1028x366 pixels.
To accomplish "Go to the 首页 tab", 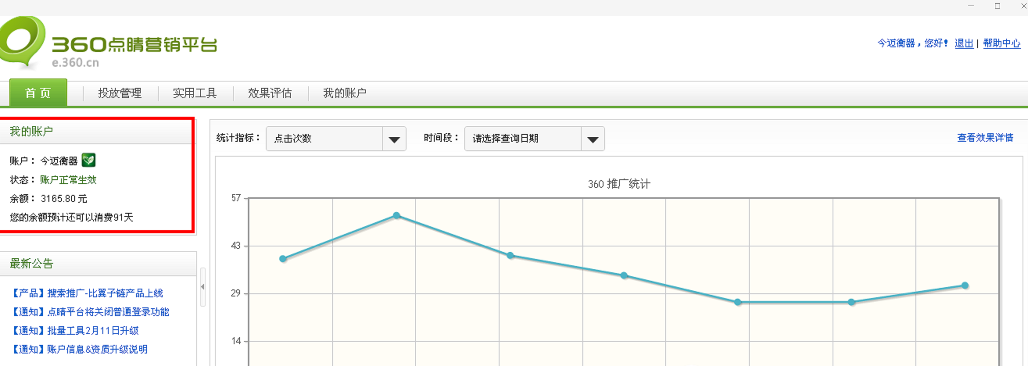I will tap(38, 93).
